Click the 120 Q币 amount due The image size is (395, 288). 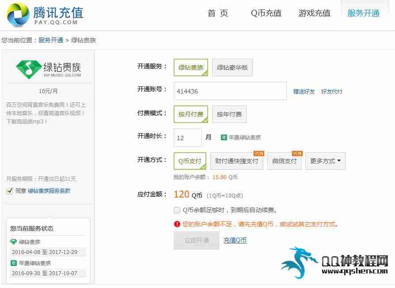click(x=188, y=194)
